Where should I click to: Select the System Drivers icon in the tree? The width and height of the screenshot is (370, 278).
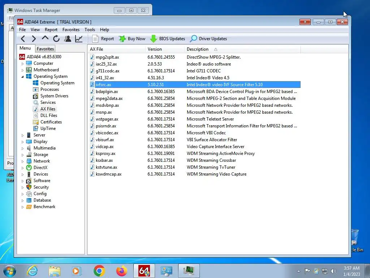36,96
